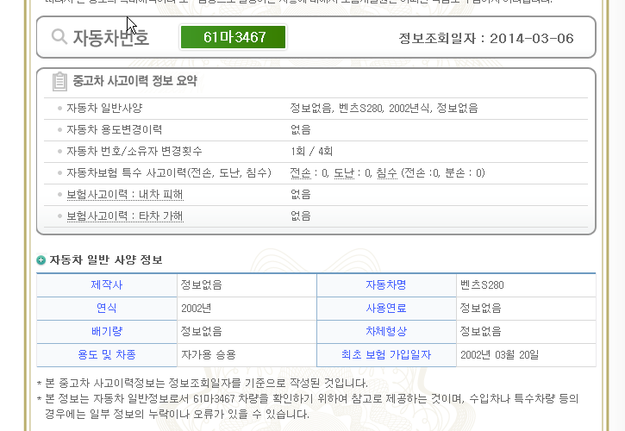Click the 연식 header cell
The image size is (625, 431).
coord(107,309)
